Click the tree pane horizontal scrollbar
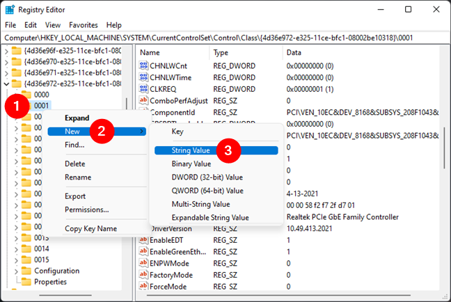Screen dimensions: 451x302 [x=65, y=295]
